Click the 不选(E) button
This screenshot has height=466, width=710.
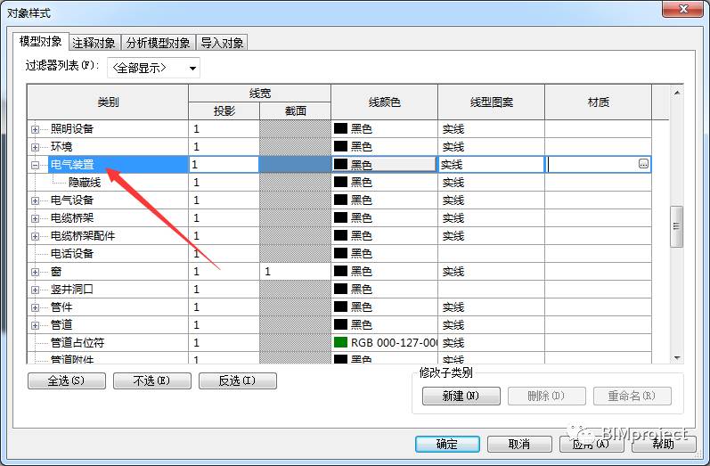coord(152,380)
